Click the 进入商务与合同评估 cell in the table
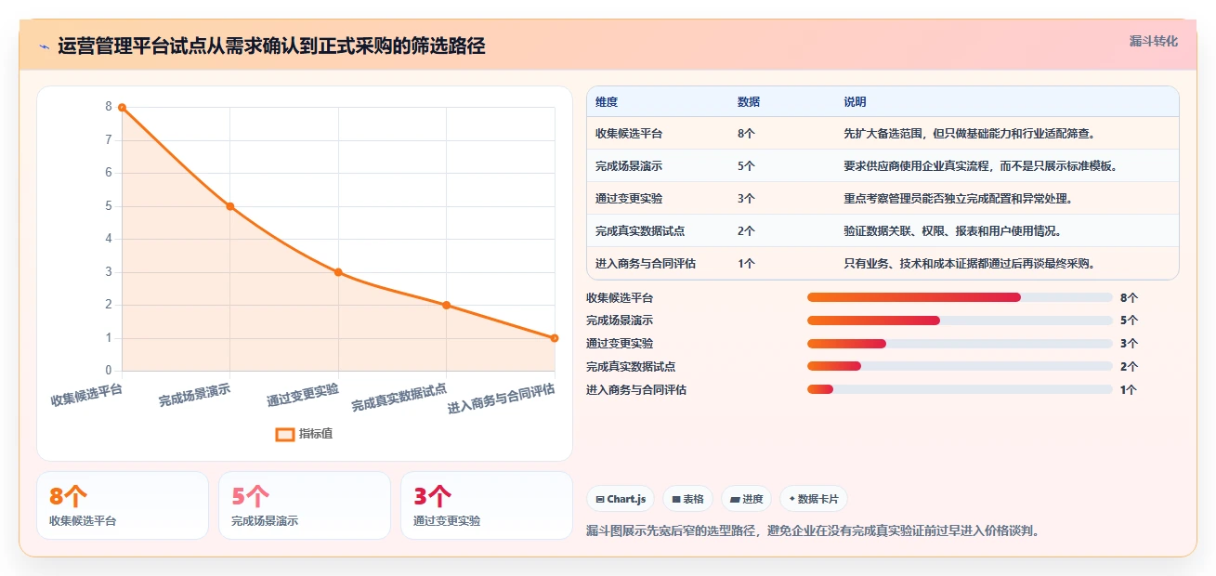Image resolution: width=1216 pixels, height=576 pixels. (x=646, y=264)
